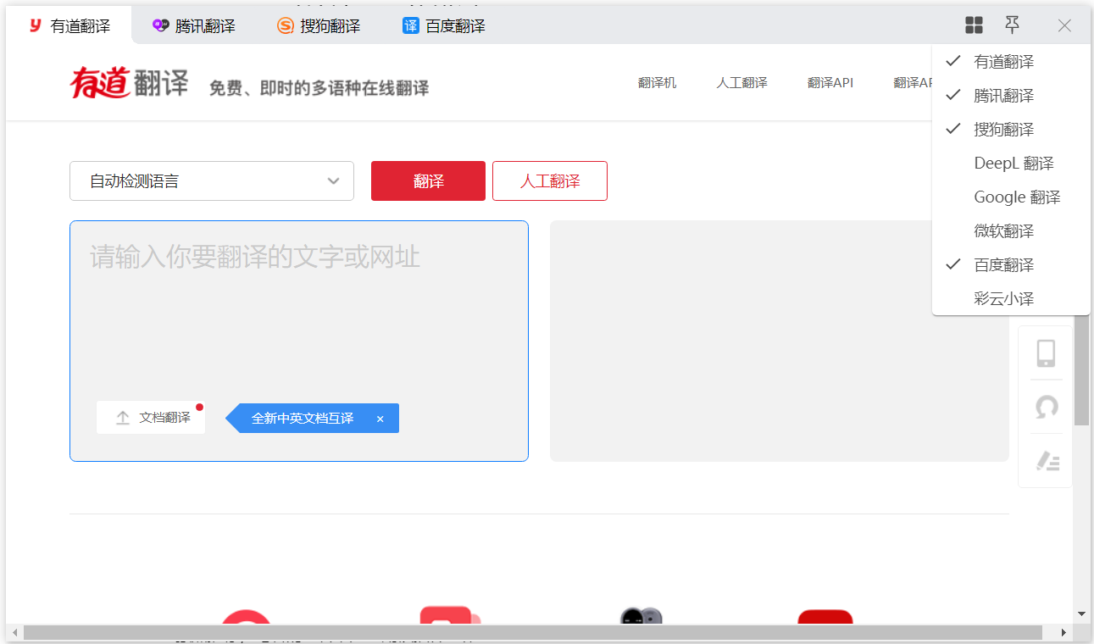Uncheck 腾讯翻译 in the translator list
This screenshot has height=644, width=1094.
click(1010, 96)
